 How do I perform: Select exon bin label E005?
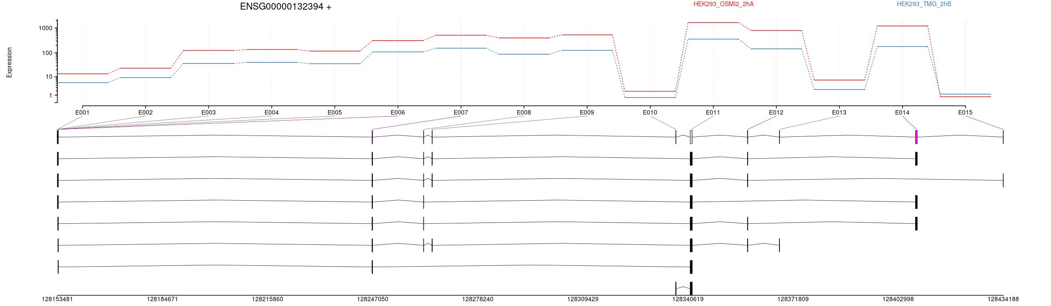point(335,112)
